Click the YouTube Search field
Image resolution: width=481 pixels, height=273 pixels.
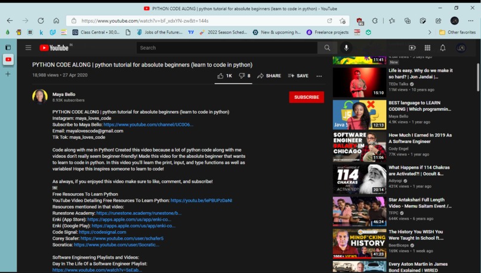pos(227,48)
